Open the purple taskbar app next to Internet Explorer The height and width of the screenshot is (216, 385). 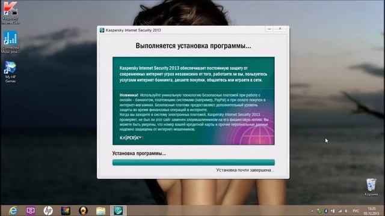coord(31,211)
